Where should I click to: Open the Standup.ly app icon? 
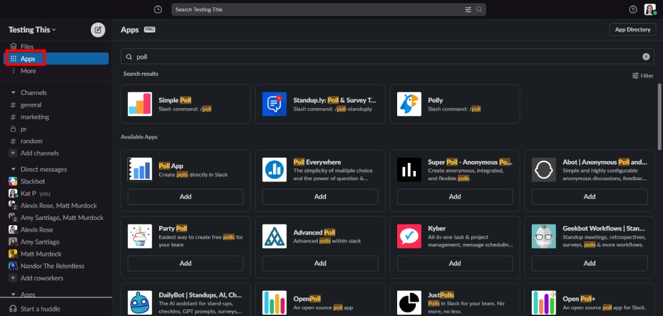[274, 104]
